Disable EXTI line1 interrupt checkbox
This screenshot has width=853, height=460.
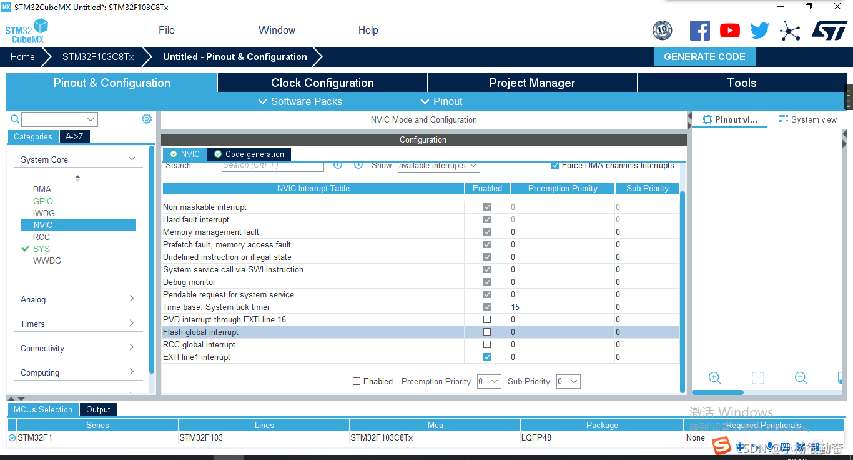point(487,357)
